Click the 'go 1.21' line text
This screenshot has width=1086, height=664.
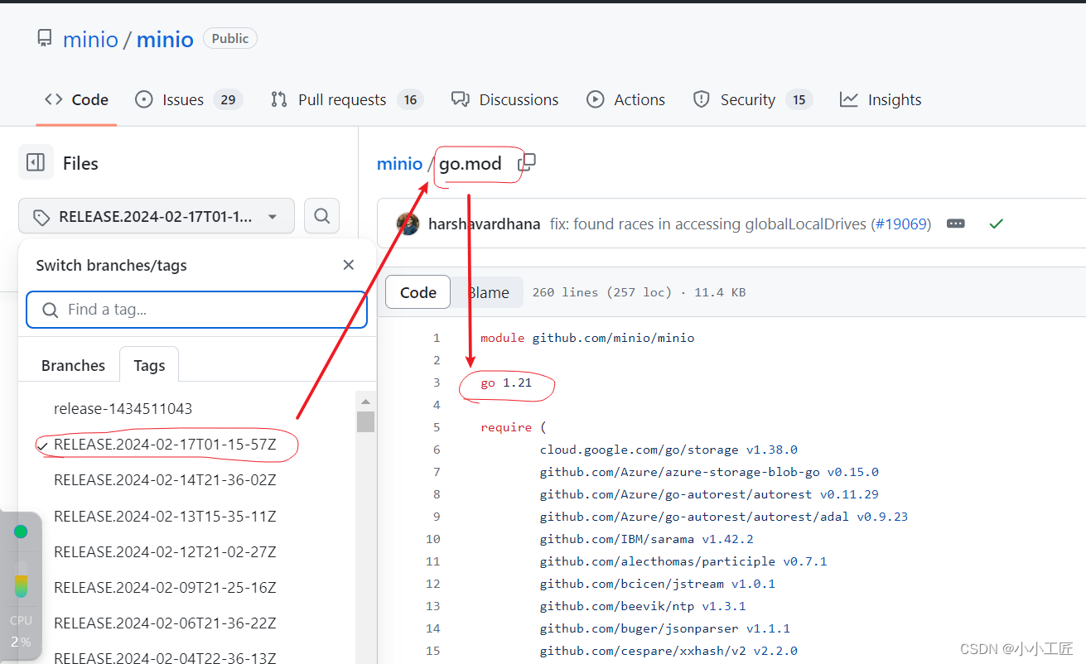506,383
